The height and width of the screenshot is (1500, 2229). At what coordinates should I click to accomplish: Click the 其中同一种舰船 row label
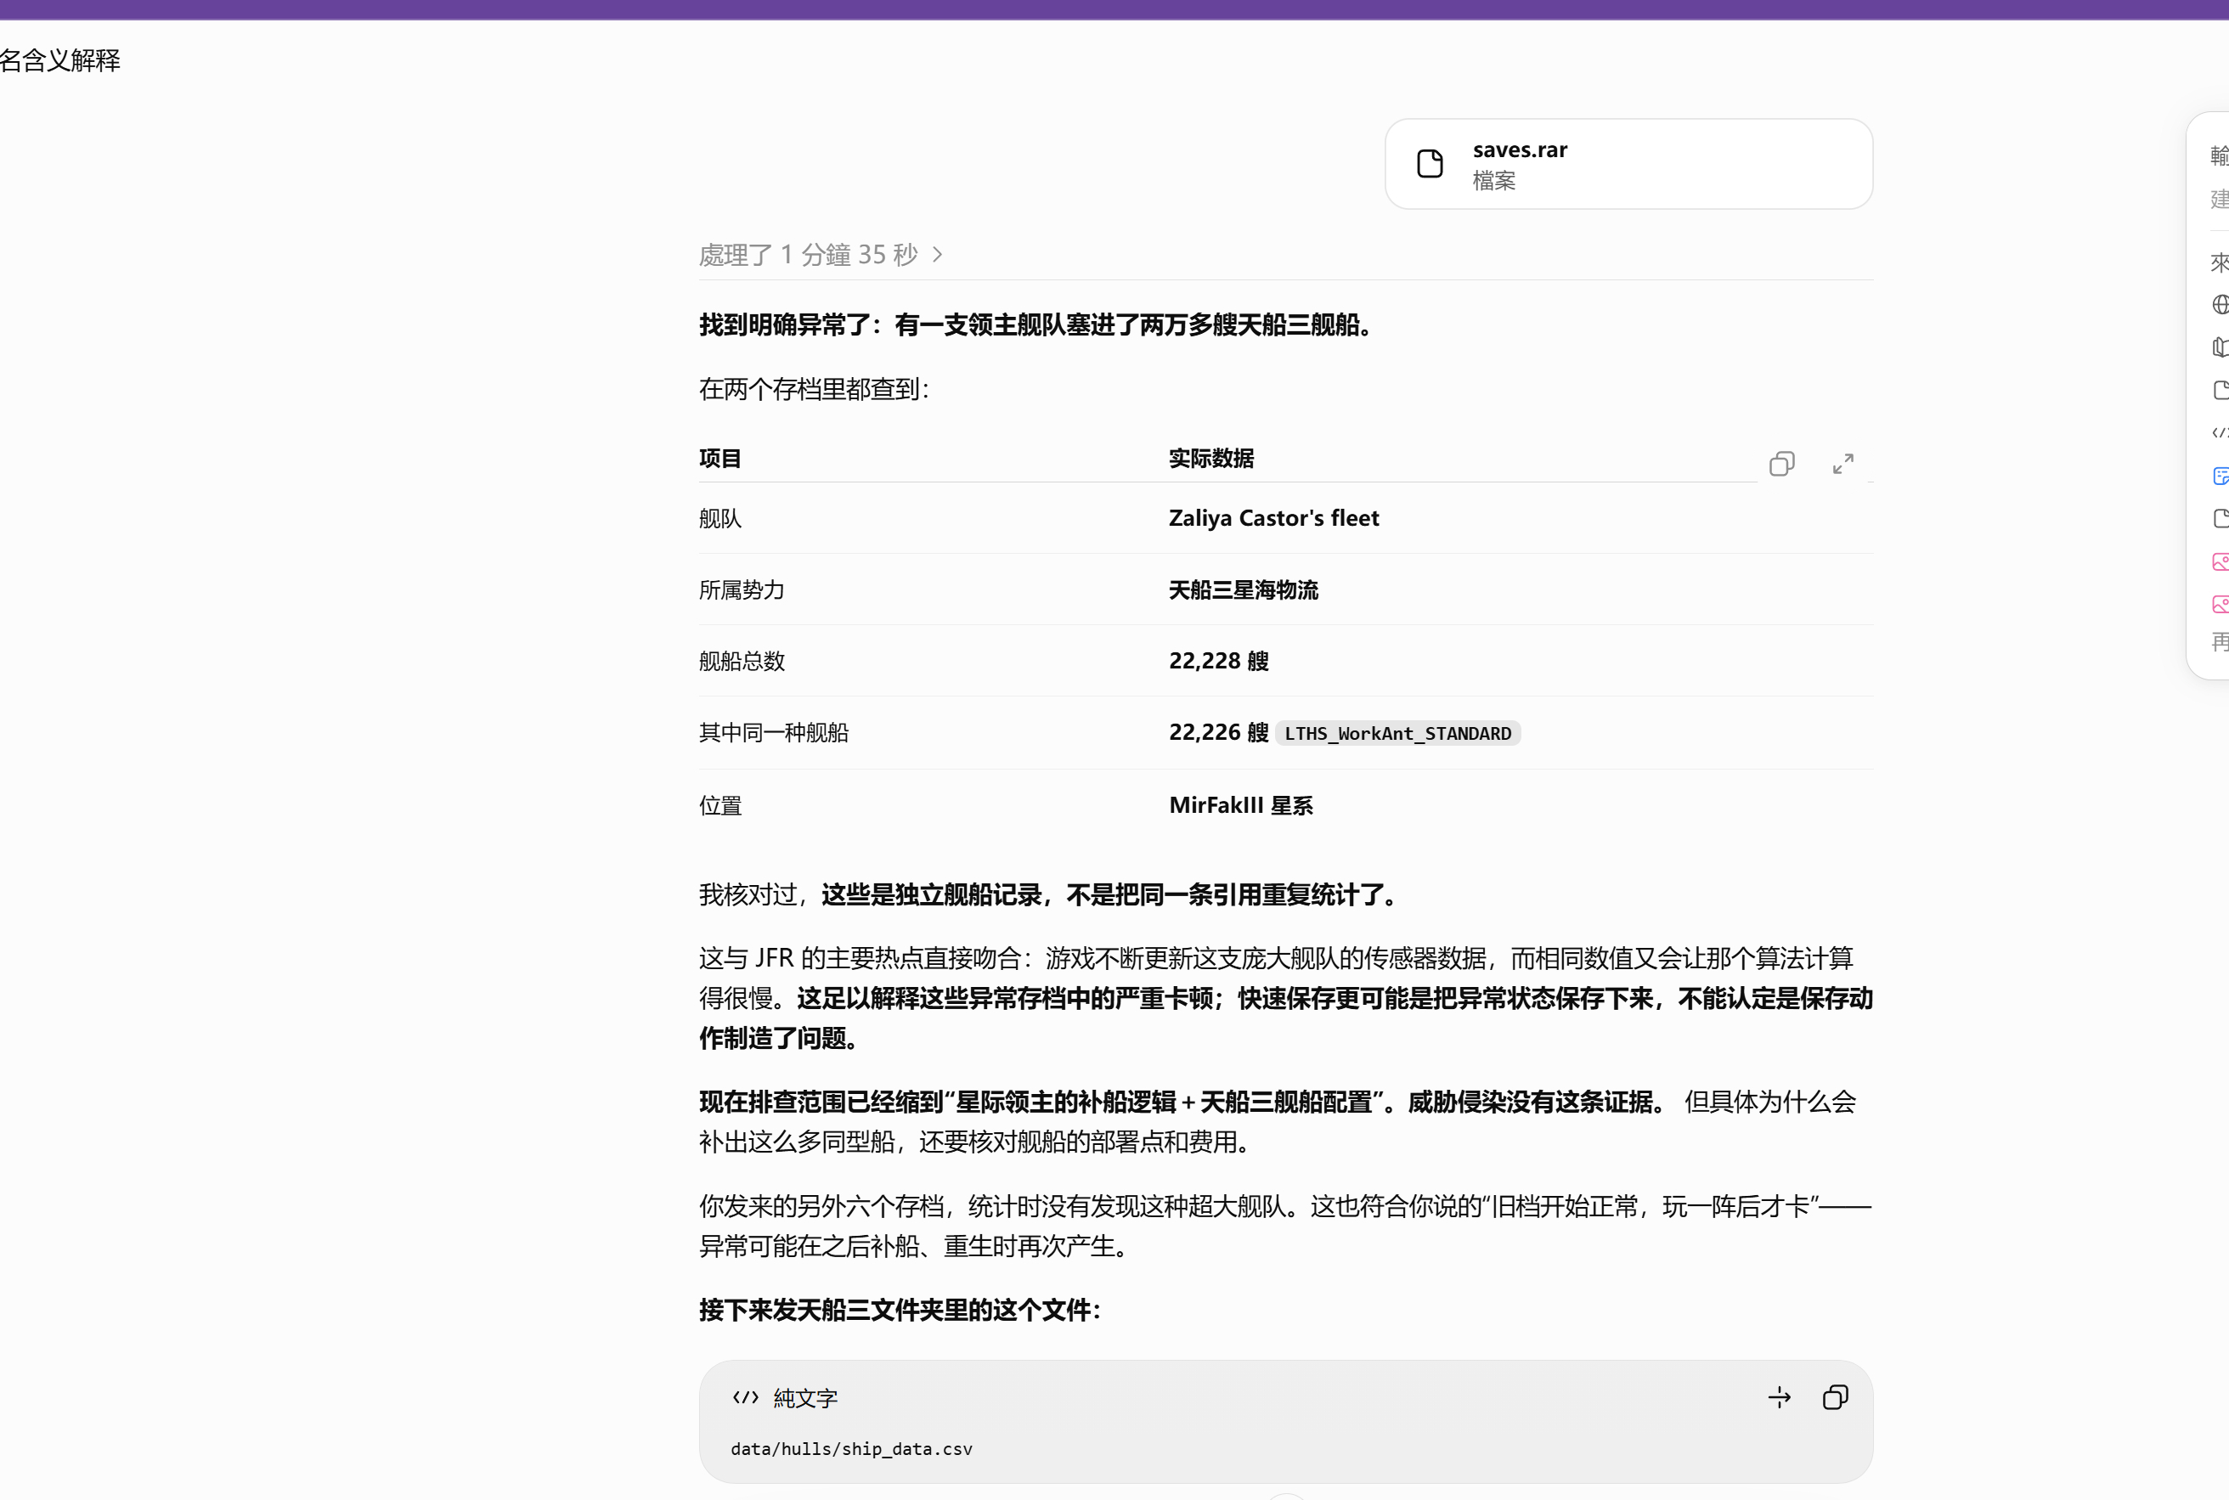[x=773, y=733]
